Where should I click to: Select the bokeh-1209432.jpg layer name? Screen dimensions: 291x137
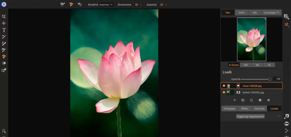[253, 92]
